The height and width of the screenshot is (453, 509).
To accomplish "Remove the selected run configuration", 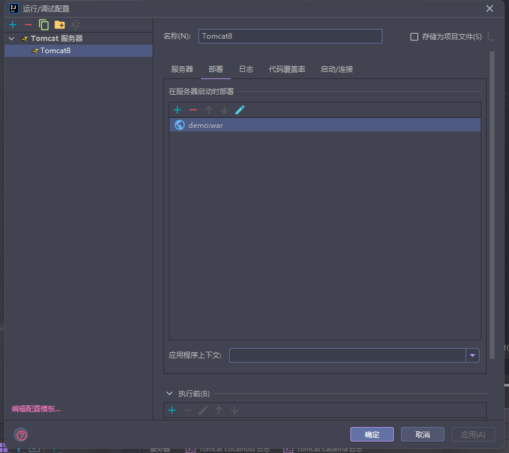I will (28, 25).
